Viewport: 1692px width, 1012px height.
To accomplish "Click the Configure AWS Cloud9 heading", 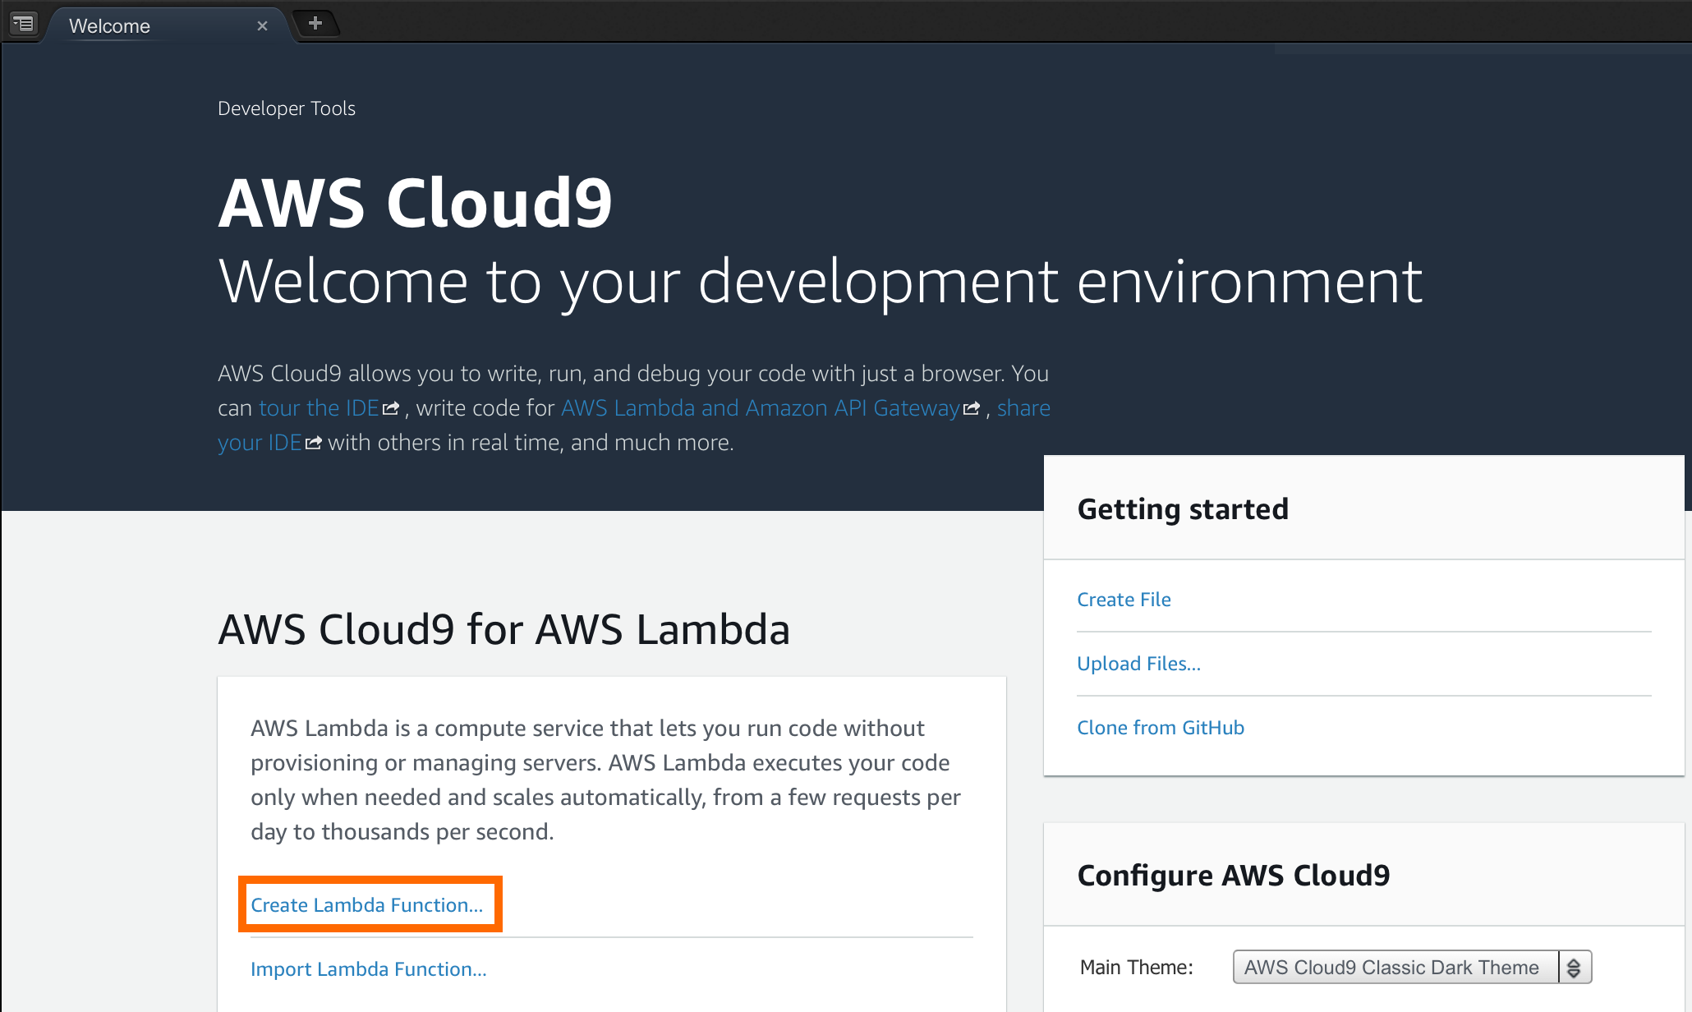I will pos(1234,875).
